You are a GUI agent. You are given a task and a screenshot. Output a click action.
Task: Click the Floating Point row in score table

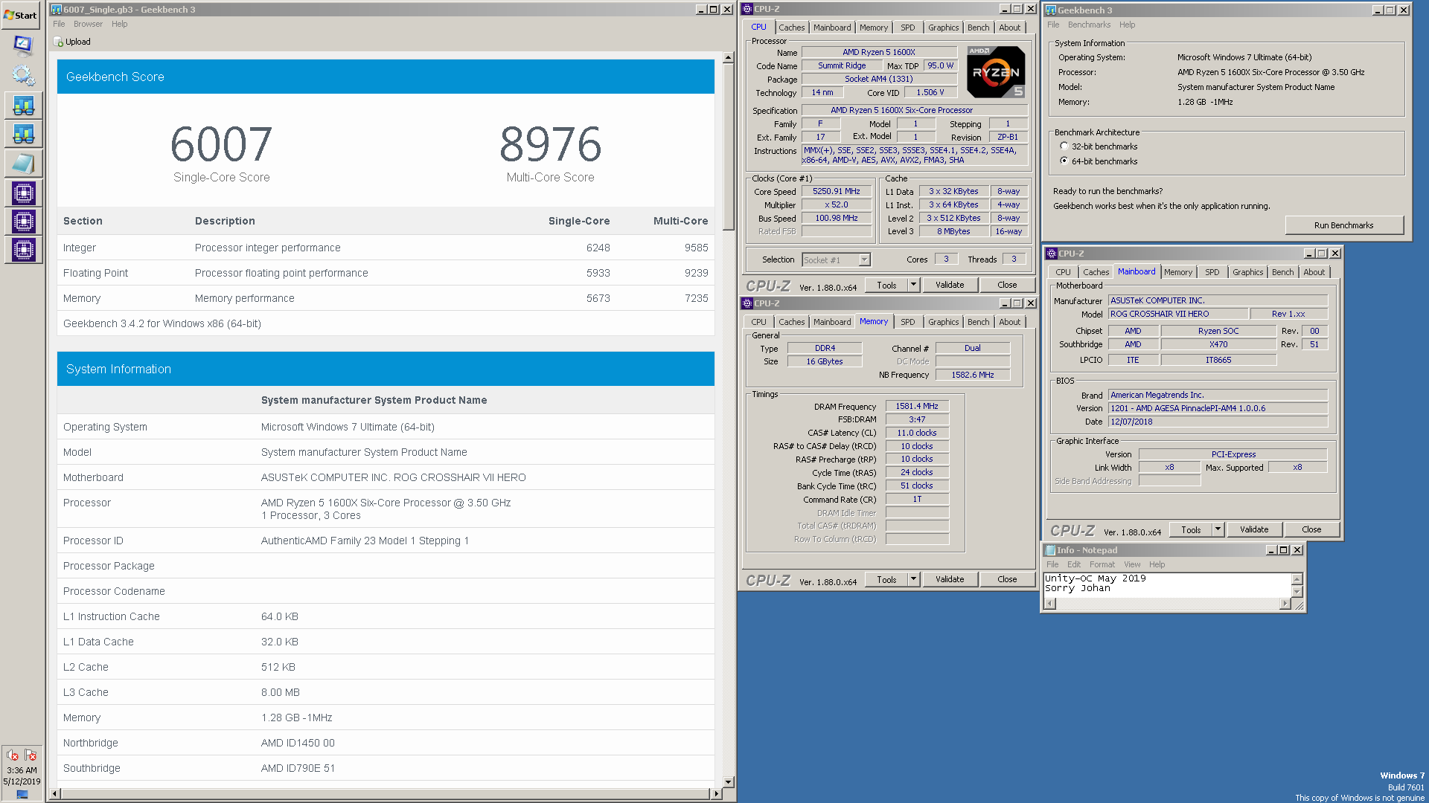pos(386,273)
